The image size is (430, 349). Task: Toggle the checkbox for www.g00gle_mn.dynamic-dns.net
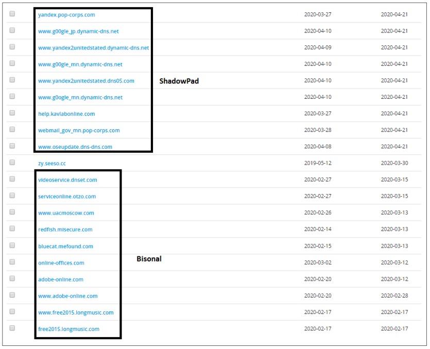tap(12, 63)
